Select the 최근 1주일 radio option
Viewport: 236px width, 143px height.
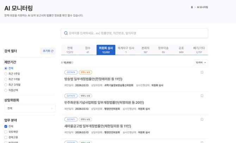click(x=6, y=74)
